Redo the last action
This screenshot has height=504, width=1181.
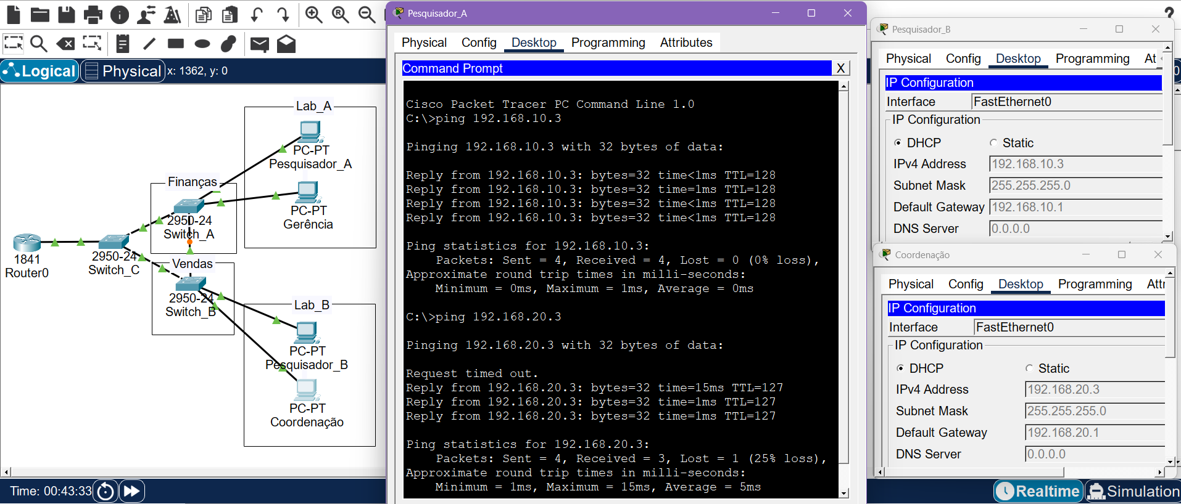click(283, 14)
